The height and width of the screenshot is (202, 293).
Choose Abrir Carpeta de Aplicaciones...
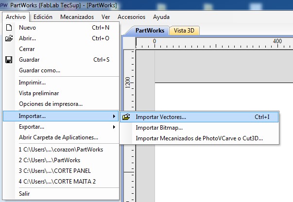(x=61, y=137)
